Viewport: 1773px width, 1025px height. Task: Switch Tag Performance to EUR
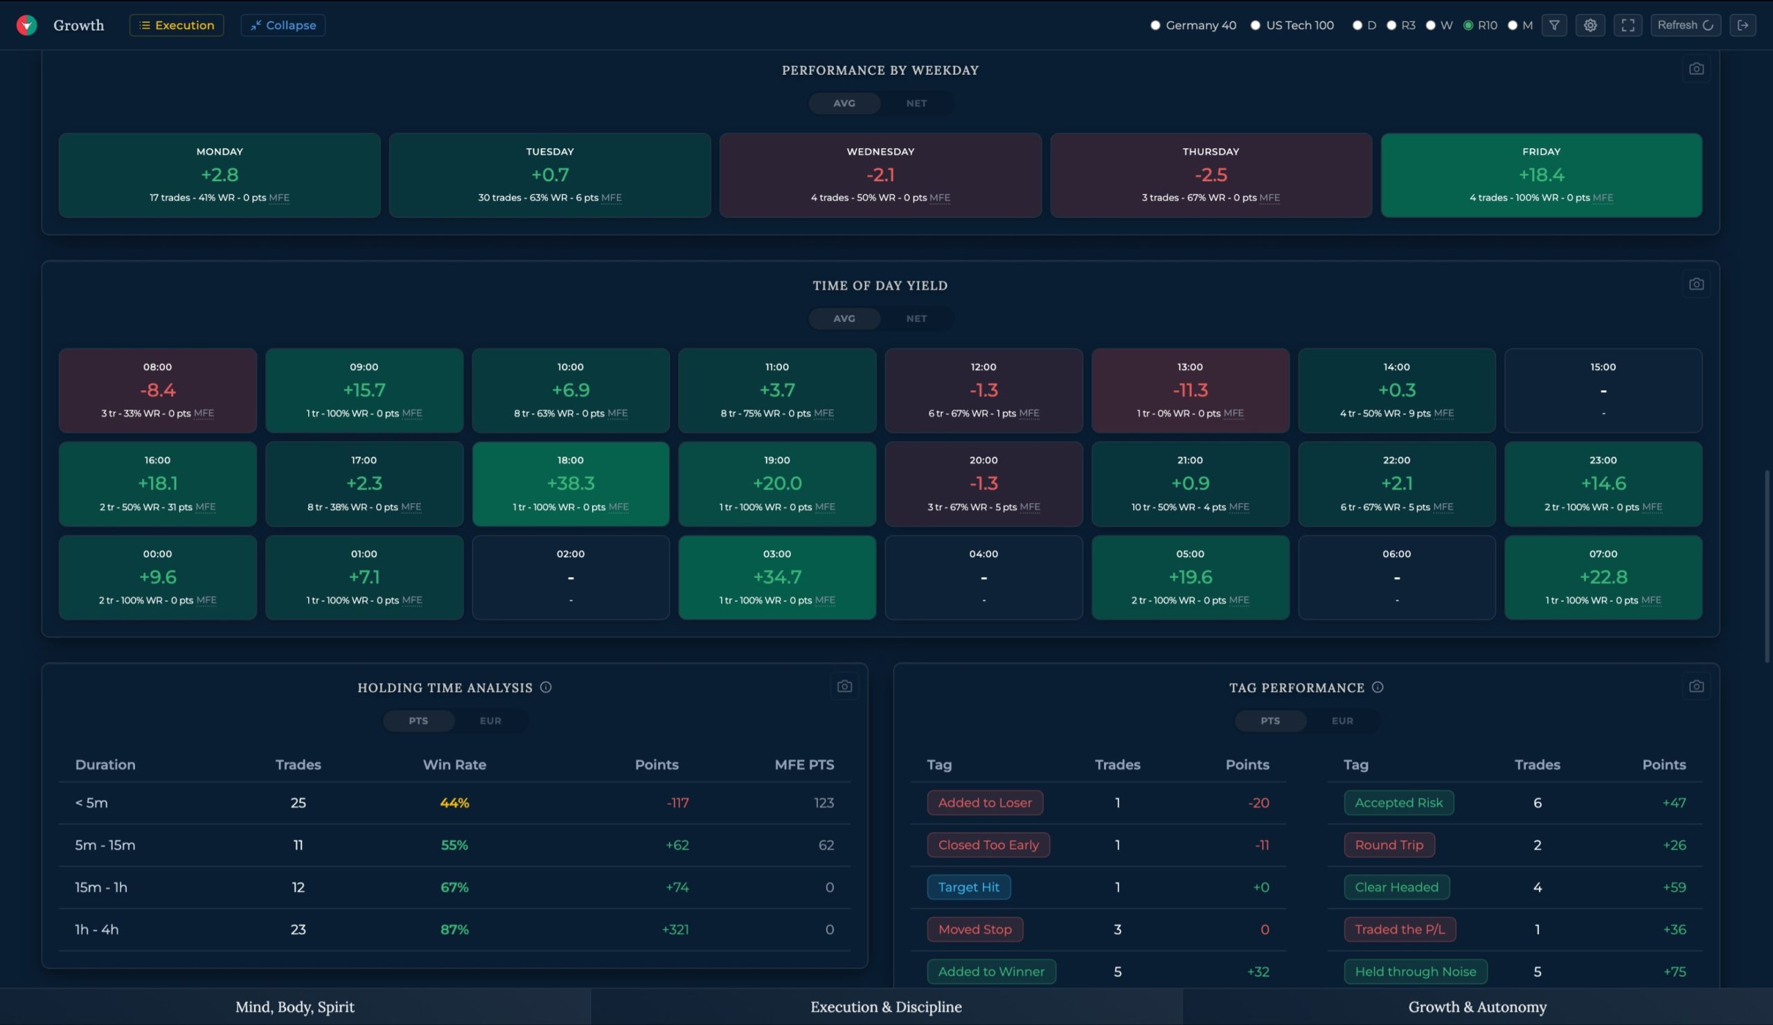click(1342, 720)
